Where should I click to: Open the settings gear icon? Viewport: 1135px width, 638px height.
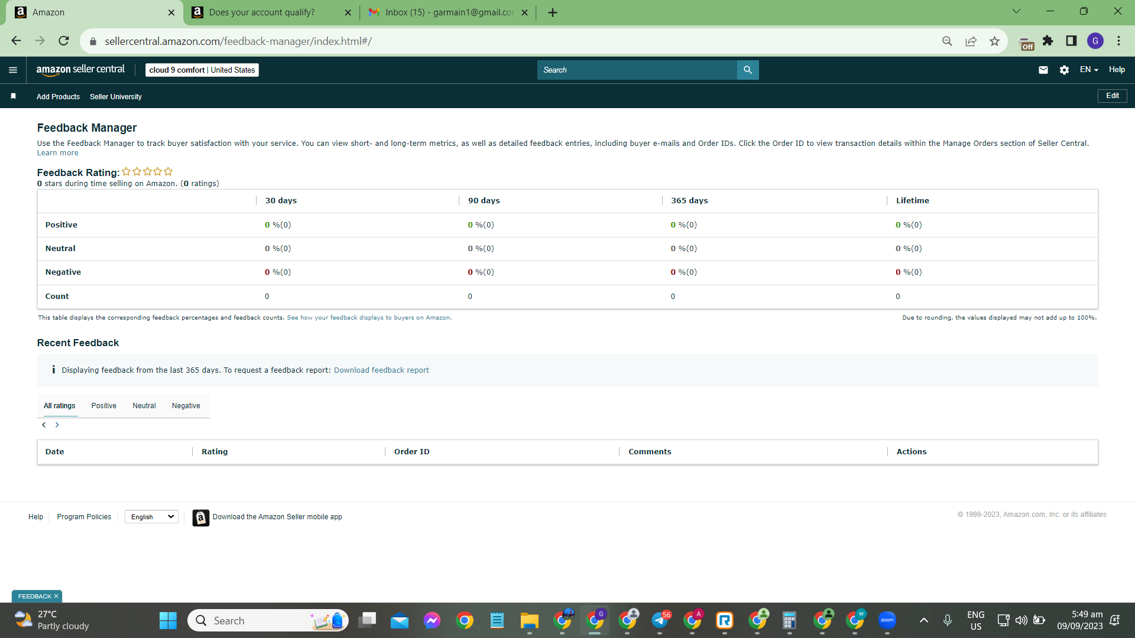(1064, 70)
